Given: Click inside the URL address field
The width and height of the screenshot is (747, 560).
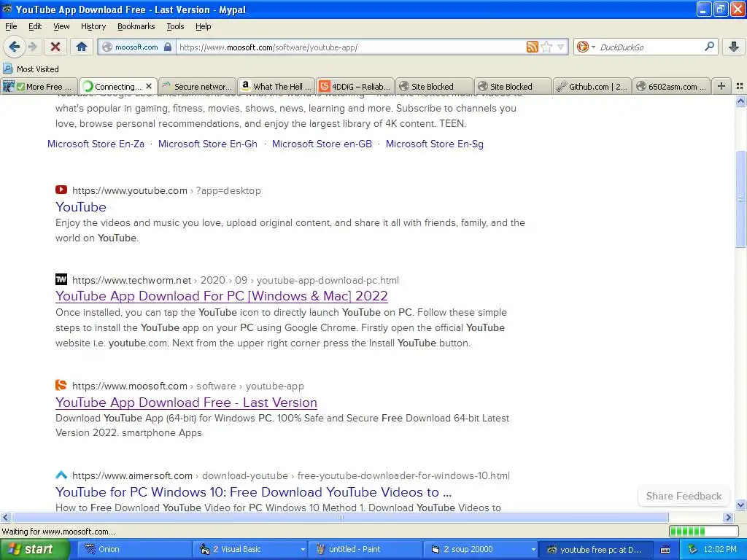Looking at the screenshot, I should (x=351, y=47).
